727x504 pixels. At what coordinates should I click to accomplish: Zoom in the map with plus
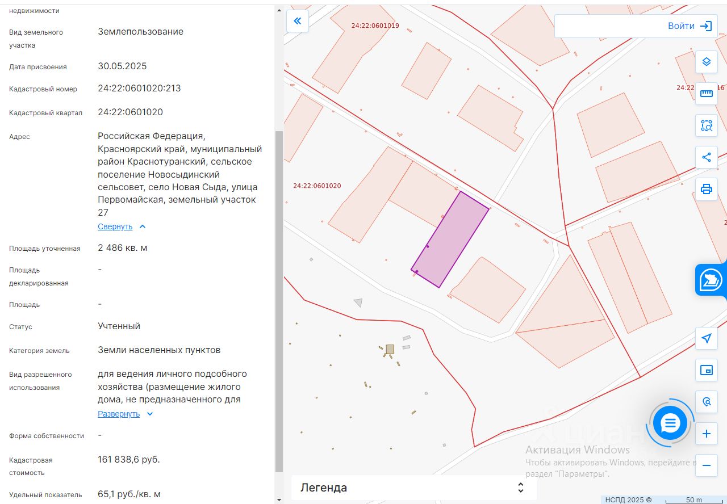click(706, 434)
